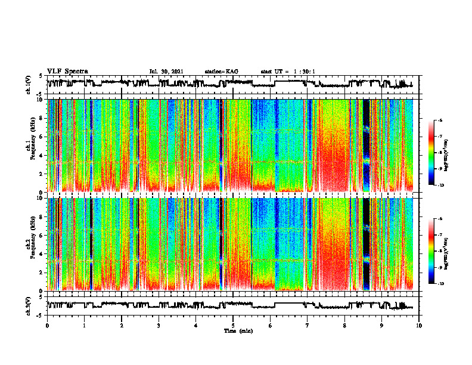Select the ch.2 "Frequency (kHz)" axis label

[x=33, y=237]
